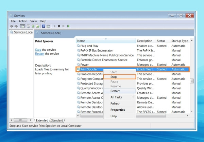Viewport: 204px width, 142px height.
Task: Open the Action menu
Action: (x=23, y=21)
